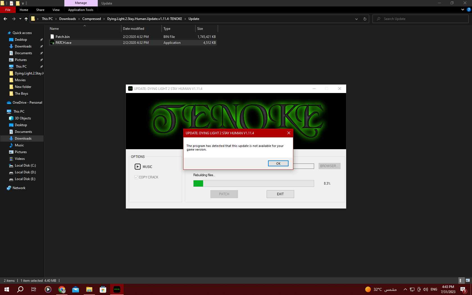Viewport: 472px width, 295px height.
Task: Open OneDrive - Personal
Action: point(27,103)
